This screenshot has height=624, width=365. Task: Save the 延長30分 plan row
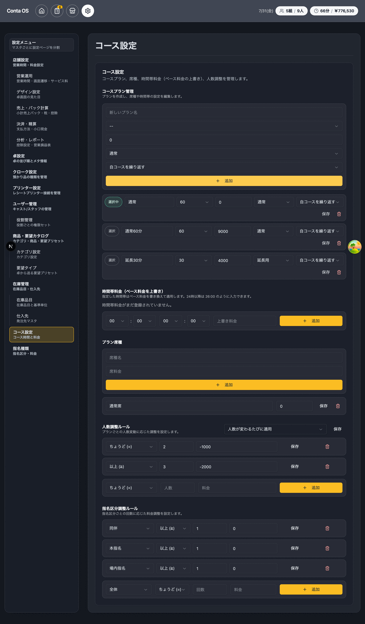(x=326, y=272)
